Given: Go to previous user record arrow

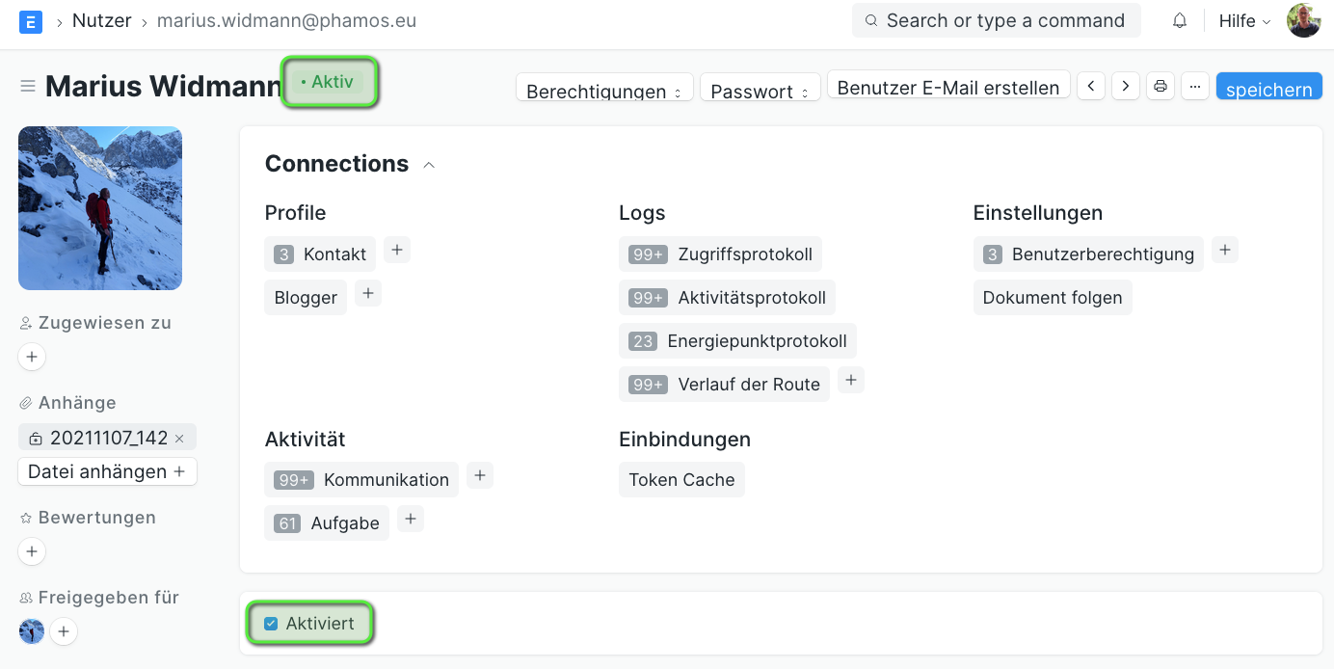Looking at the screenshot, I should point(1090,86).
